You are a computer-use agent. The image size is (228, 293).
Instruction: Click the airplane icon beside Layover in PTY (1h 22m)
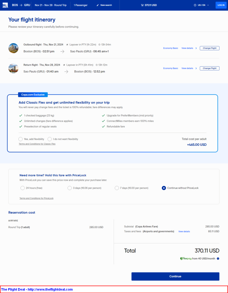[67, 45]
